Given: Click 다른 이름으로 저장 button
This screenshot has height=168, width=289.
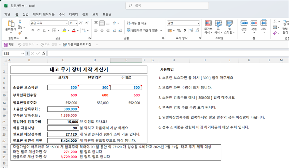Looking at the screenshot, I should 77,45.
